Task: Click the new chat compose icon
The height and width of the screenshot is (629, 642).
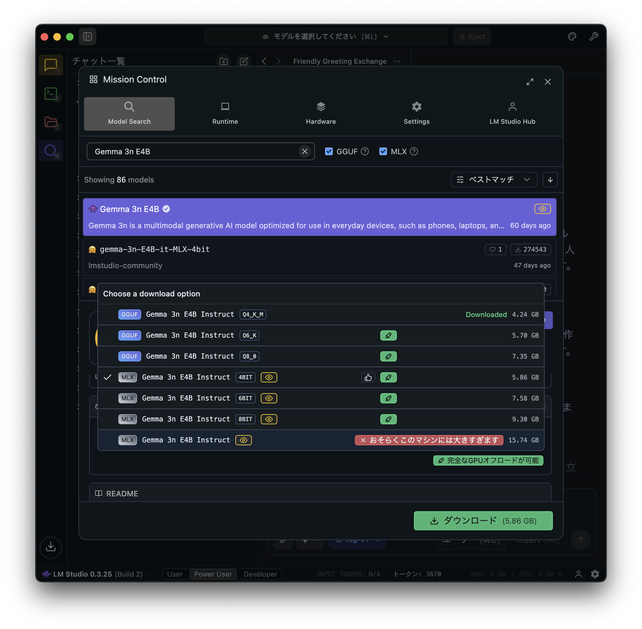Action: pyautogui.click(x=244, y=61)
